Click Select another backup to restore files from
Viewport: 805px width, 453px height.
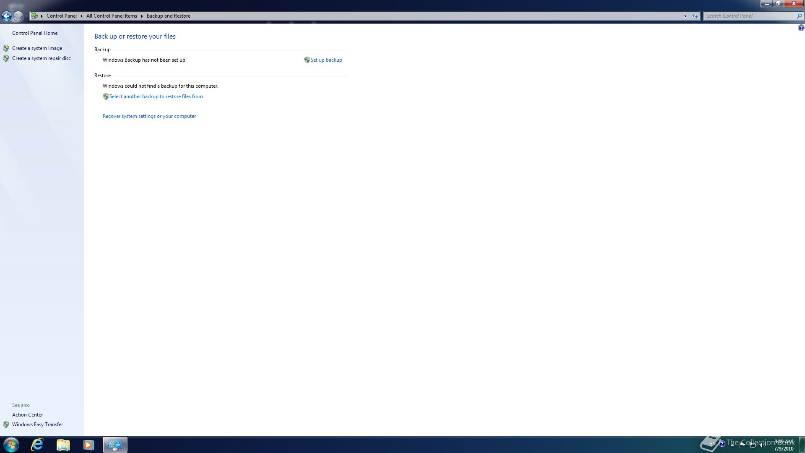(156, 96)
